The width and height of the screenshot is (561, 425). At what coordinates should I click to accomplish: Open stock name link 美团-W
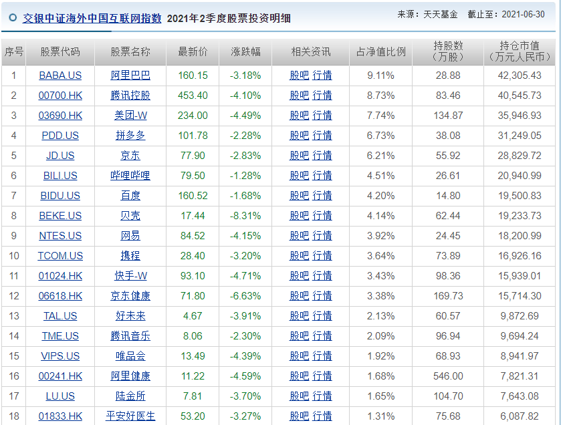(x=130, y=116)
